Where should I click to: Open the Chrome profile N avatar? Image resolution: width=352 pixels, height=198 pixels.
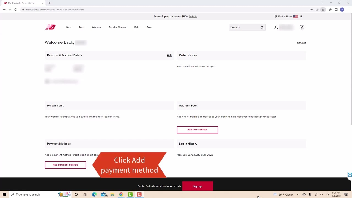pyautogui.click(x=342, y=10)
